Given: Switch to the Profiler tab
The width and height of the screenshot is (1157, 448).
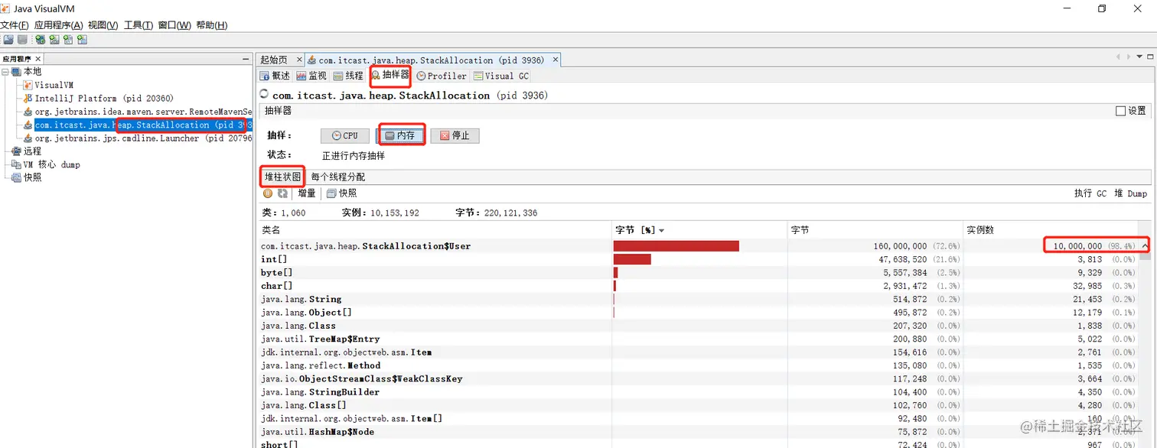Looking at the screenshot, I should coord(442,76).
